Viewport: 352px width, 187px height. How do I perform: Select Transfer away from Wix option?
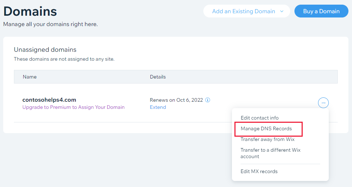tap(267, 139)
